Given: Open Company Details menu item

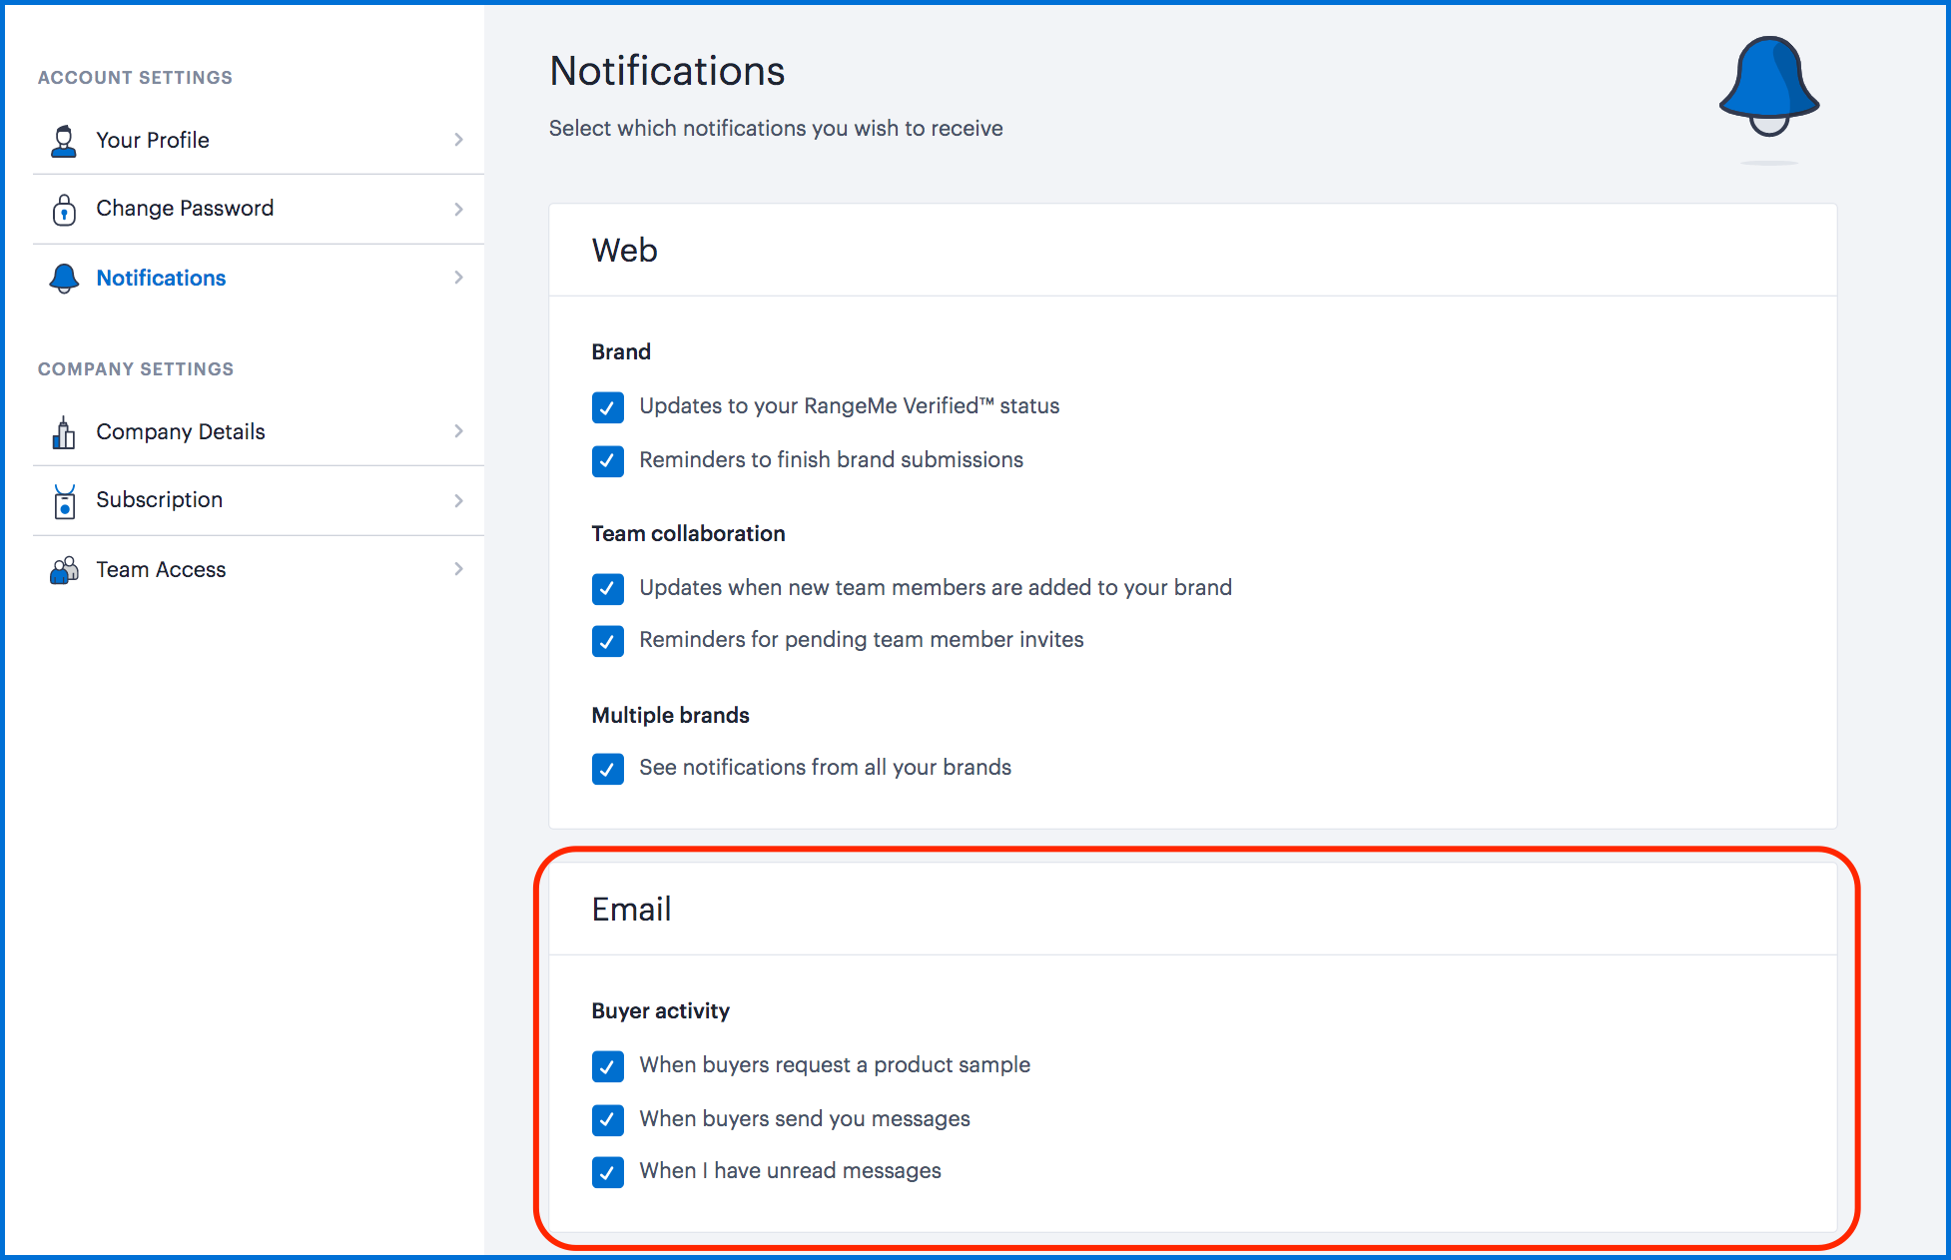Looking at the screenshot, I should (x=181, y=432).
